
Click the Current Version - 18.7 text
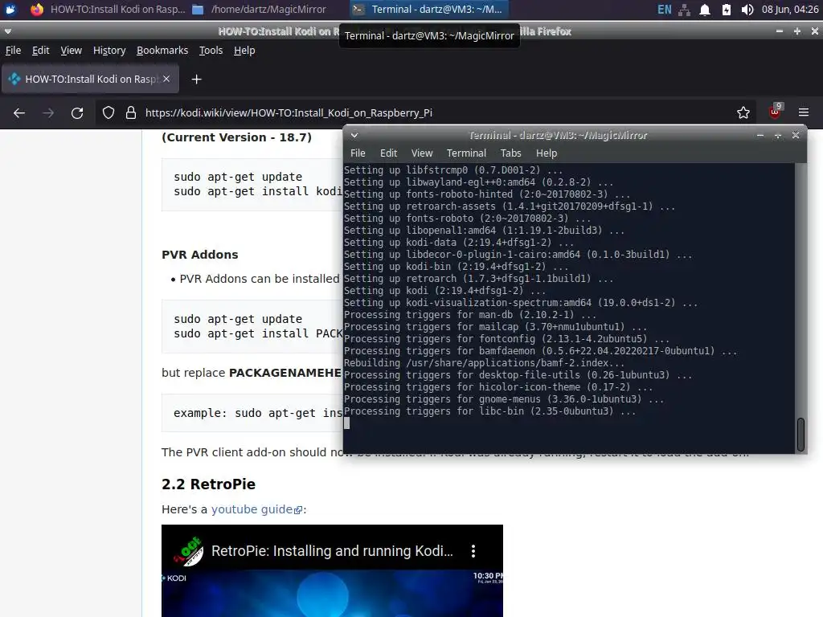(x=237, y=137)
